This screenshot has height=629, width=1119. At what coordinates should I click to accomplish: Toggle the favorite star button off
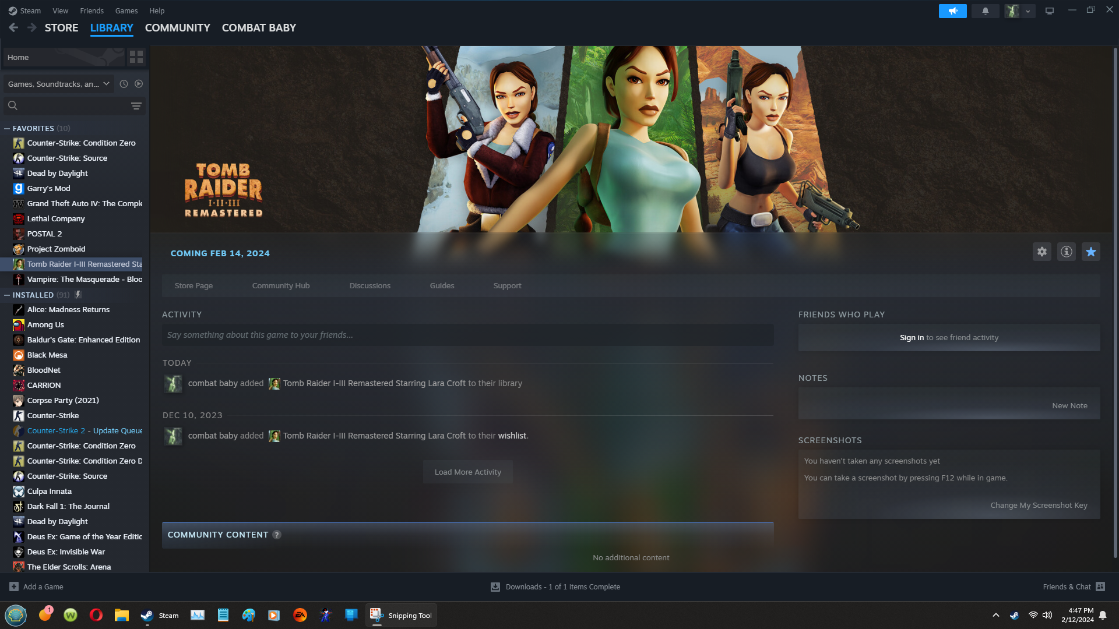1090,252
